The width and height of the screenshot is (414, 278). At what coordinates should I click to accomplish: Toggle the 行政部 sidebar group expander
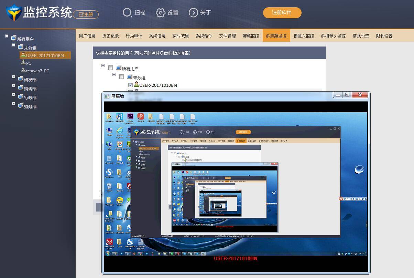click(x=14, y=95)
